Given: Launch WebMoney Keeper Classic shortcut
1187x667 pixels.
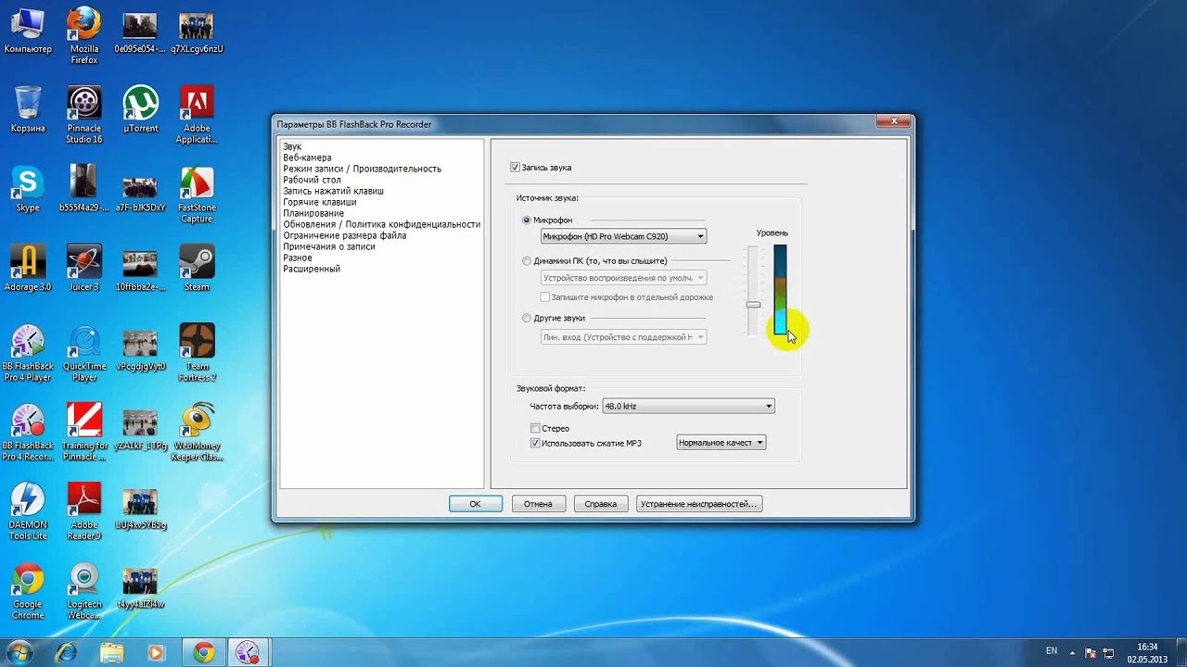Looking at the screenshot, I should [x=197, y=433].
